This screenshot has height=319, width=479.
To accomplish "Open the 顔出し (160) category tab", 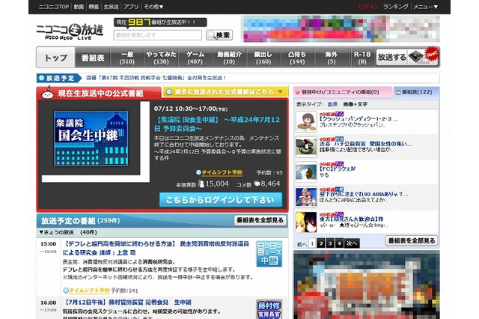I will (x=263, y=58).
